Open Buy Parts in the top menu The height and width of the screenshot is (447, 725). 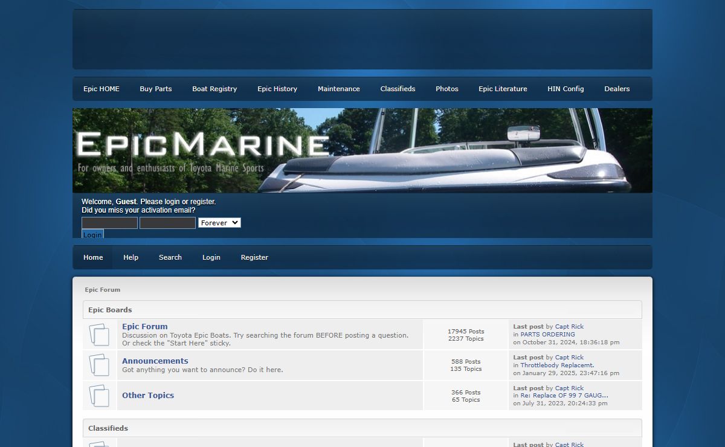pos(156,89)
